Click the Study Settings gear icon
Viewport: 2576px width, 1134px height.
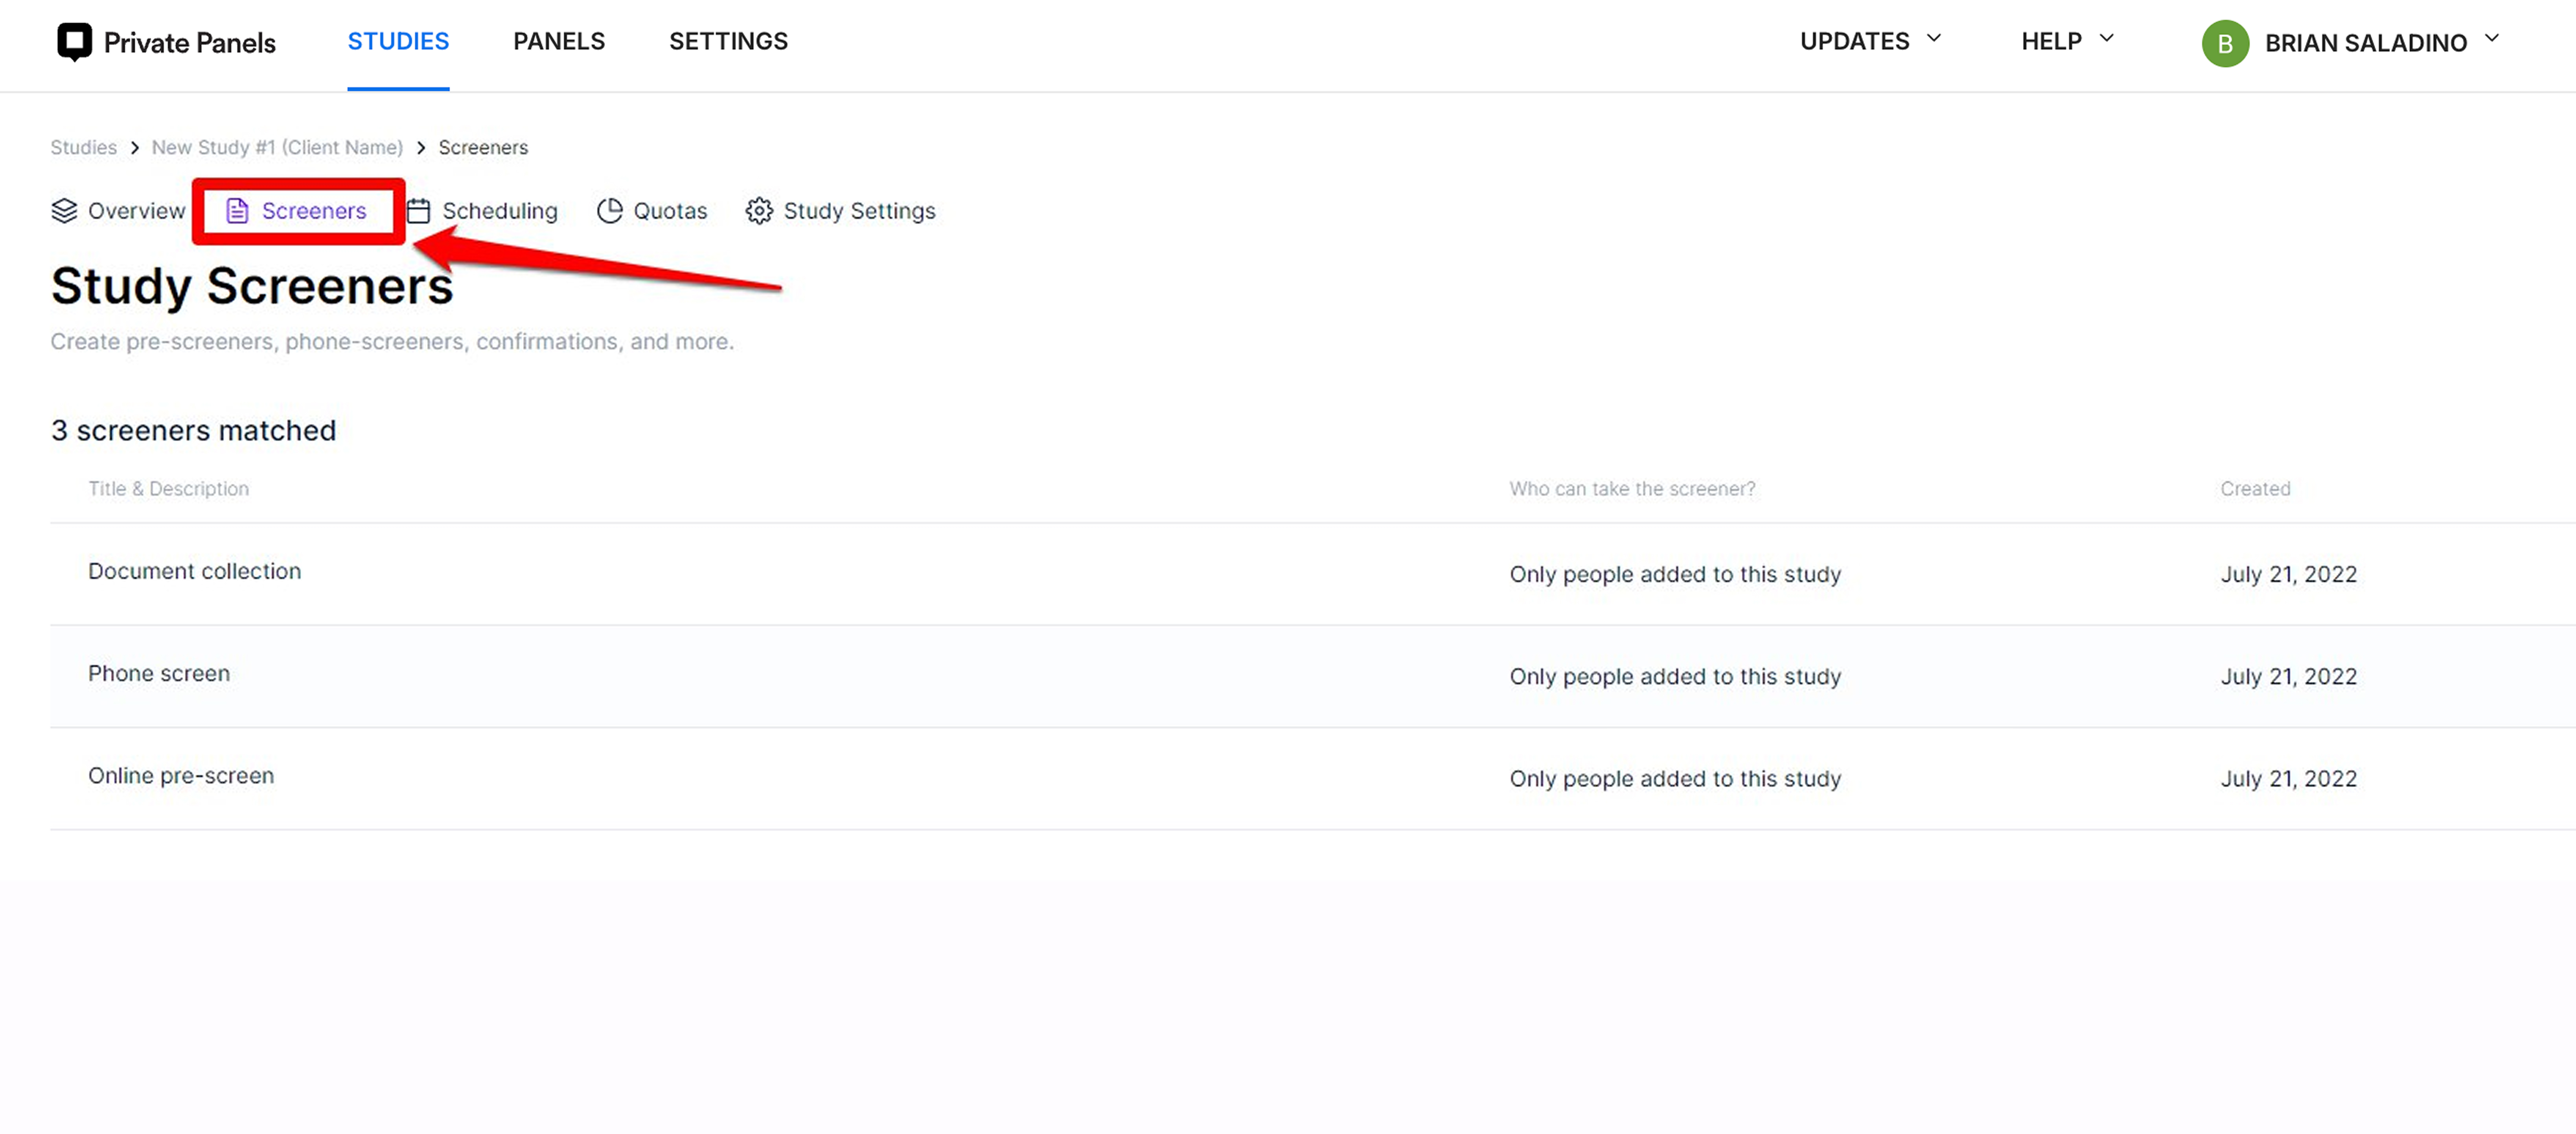click(x=759, y=211)
